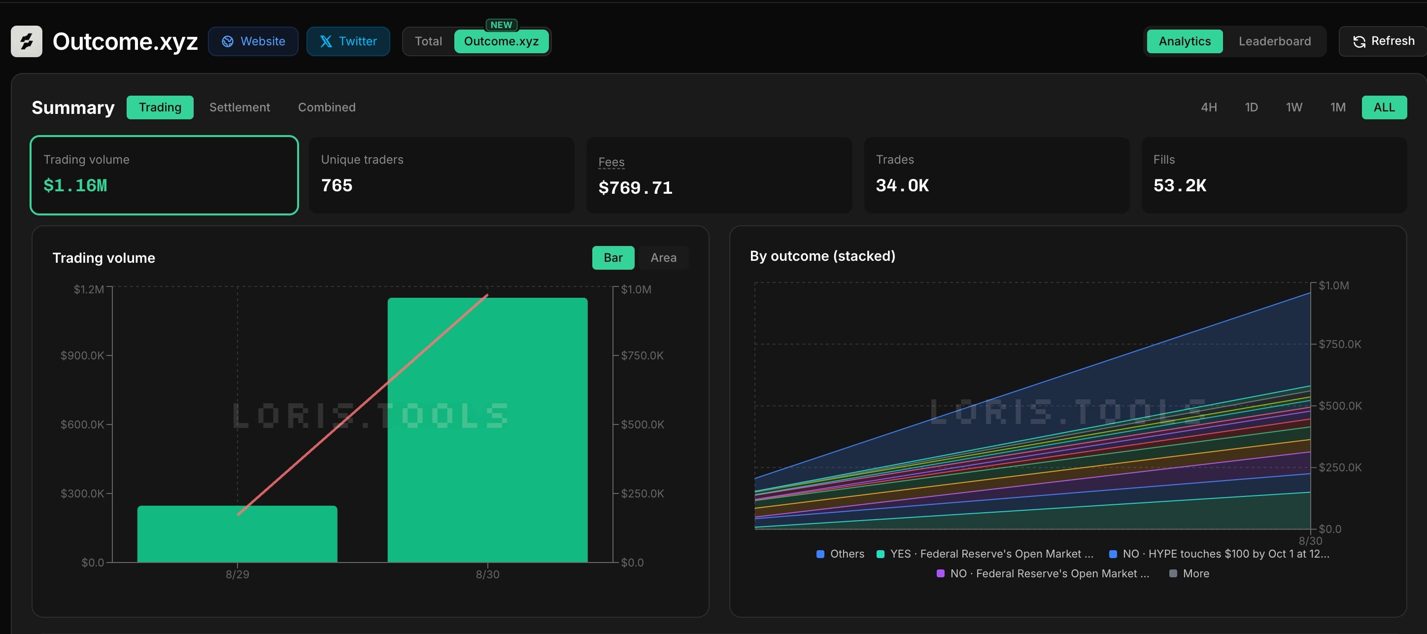Click the 8/30 trading volume bar
The height and width of the screenshot is (634, 1427).
pos(487,430)
